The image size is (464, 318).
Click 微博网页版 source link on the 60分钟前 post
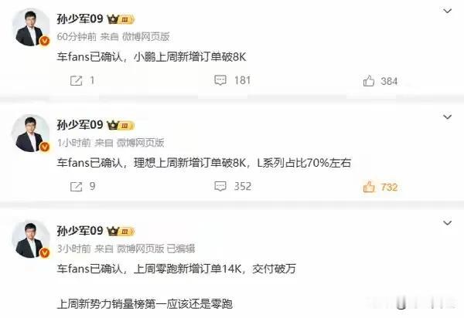point(146,36)
